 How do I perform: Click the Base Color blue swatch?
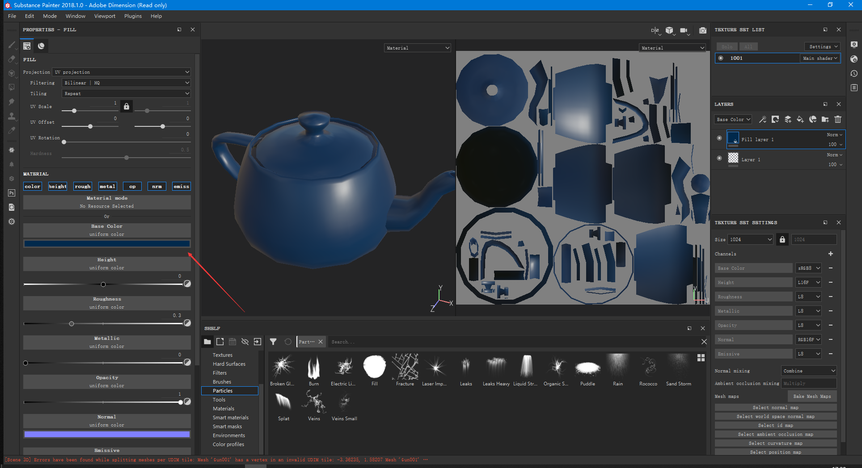click(x=107, y=243)
